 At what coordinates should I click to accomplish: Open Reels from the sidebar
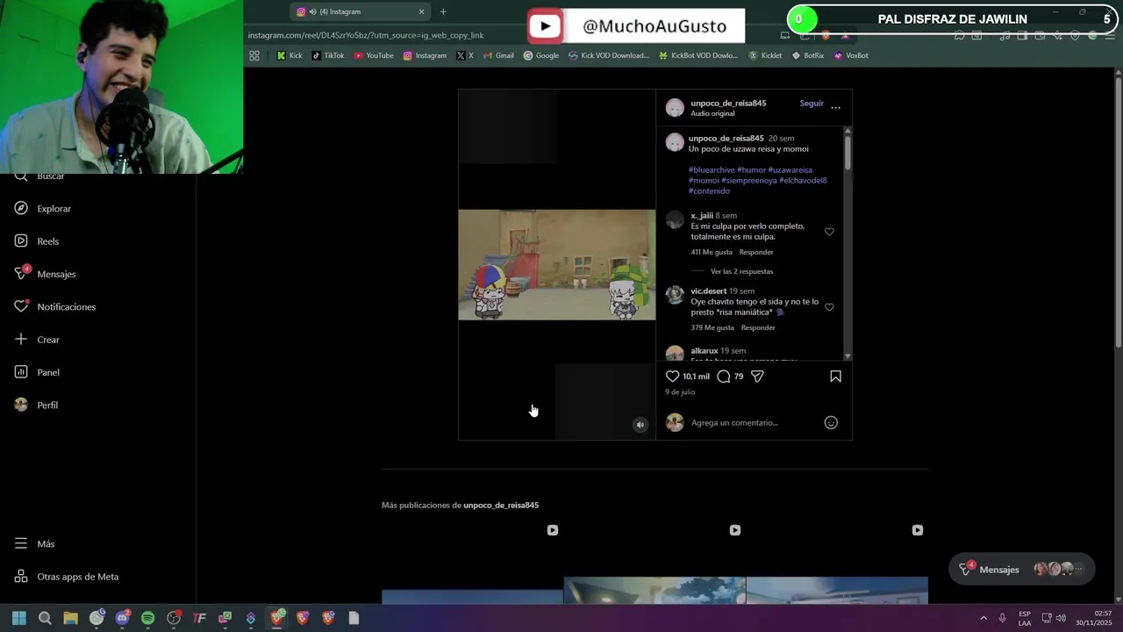pos(36,241)
